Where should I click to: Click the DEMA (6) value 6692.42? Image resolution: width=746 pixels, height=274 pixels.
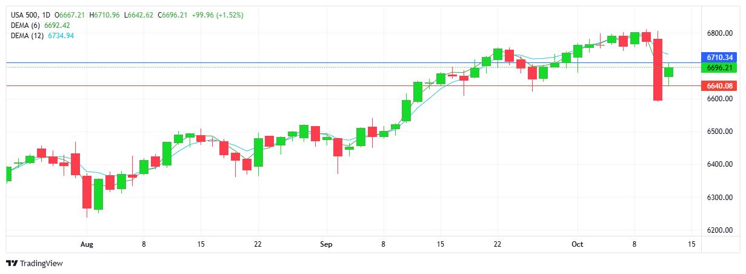point(61,25)
